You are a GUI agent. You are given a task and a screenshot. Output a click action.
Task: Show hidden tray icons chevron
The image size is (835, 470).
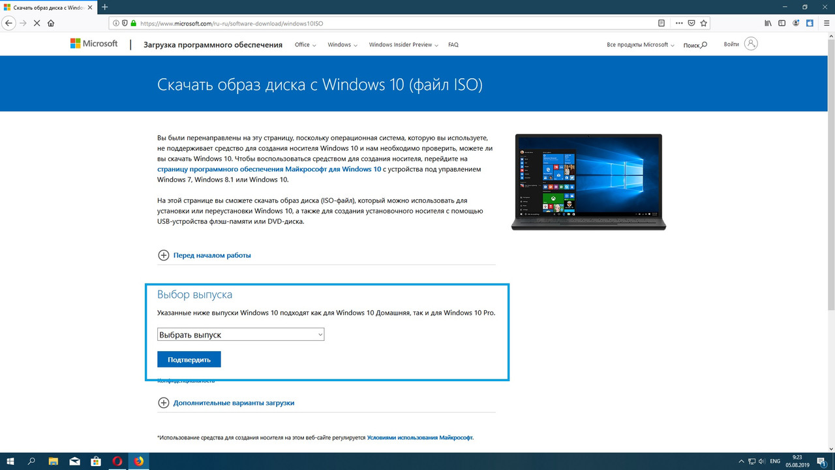pyautogui.click(x=740, y=461)
